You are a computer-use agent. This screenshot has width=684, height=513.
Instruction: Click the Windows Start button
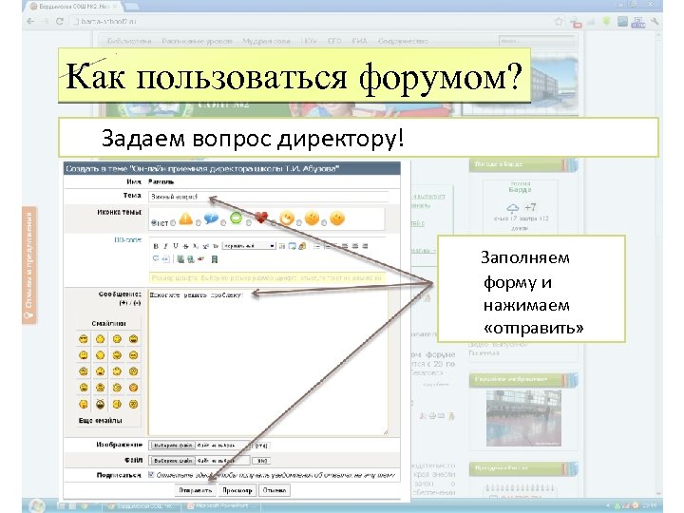(36, 506)
